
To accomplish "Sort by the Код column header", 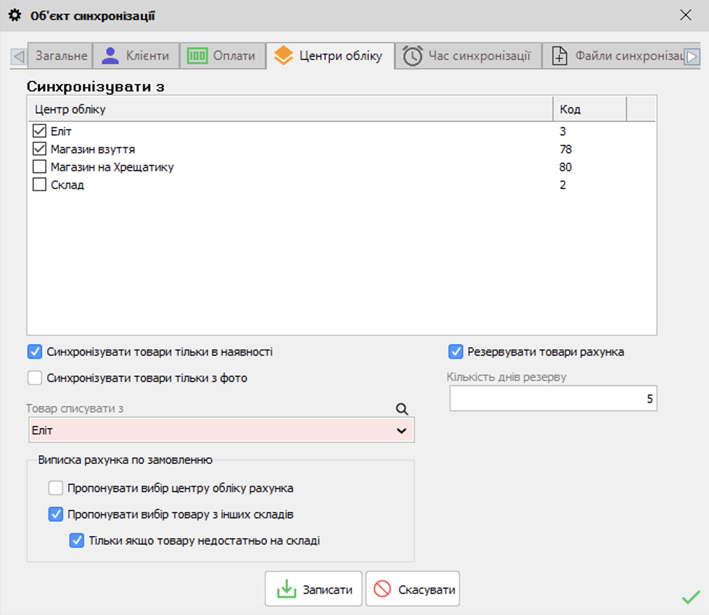I will (x=590, y=109).
